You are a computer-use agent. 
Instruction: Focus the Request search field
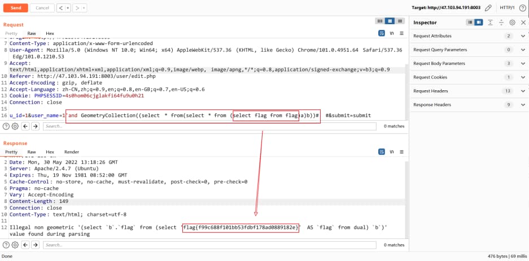[209, 126]
